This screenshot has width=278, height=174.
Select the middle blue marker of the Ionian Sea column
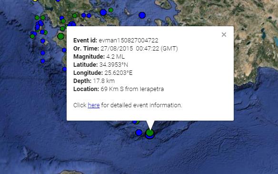[x=43, y=53]
